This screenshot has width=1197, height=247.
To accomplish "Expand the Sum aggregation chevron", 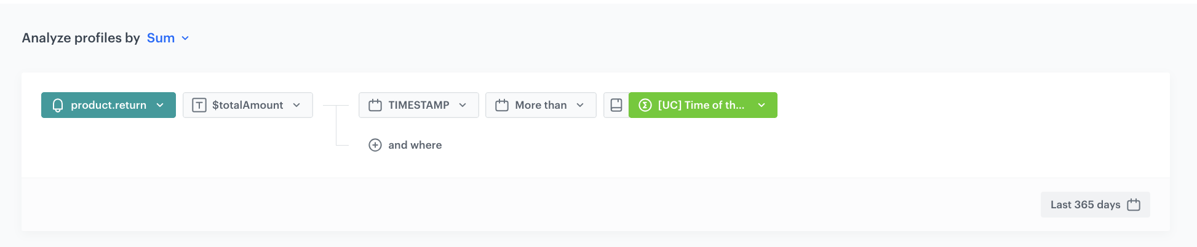I will click(185, 38).
